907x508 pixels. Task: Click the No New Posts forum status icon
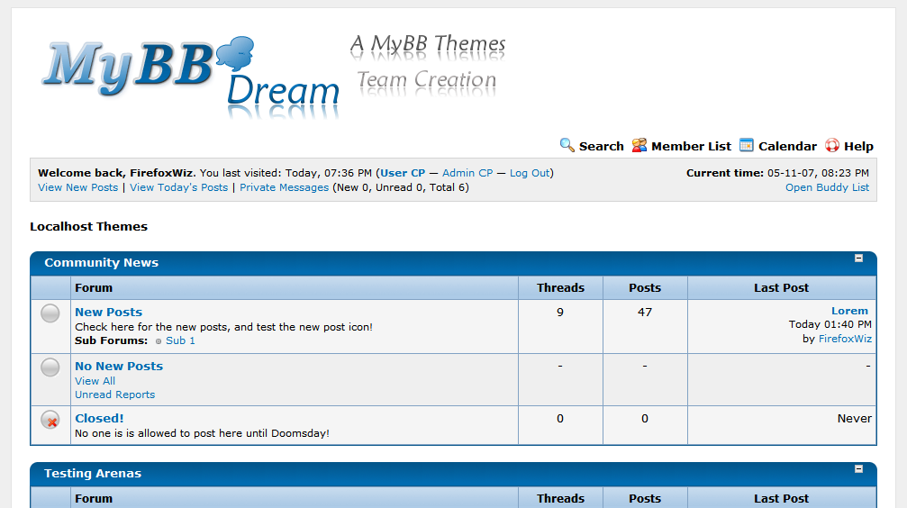point(50,367)
